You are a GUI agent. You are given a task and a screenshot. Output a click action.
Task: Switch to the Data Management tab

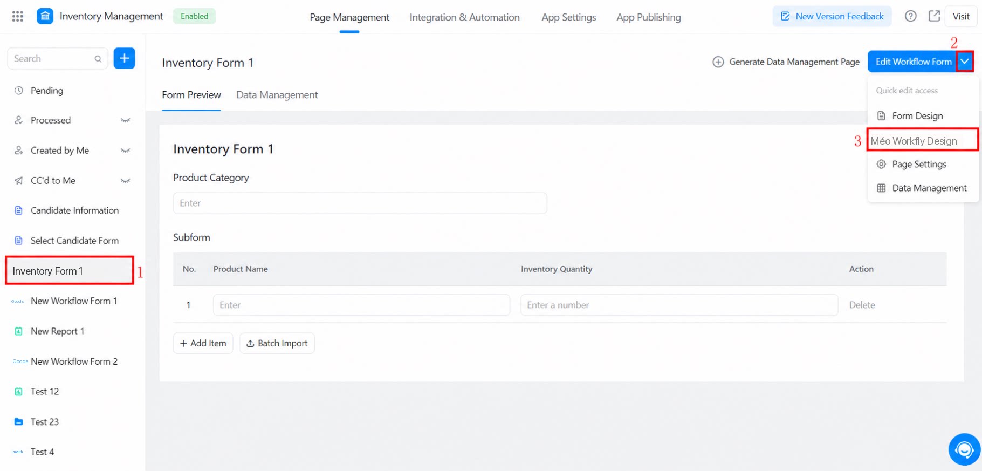coord(277,95)
